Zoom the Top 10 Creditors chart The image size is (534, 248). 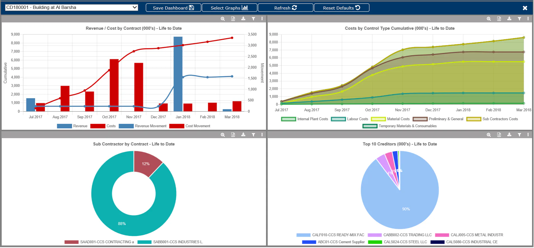coord(489,135)
